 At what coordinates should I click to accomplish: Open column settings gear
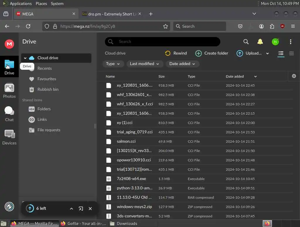point(294,76)
